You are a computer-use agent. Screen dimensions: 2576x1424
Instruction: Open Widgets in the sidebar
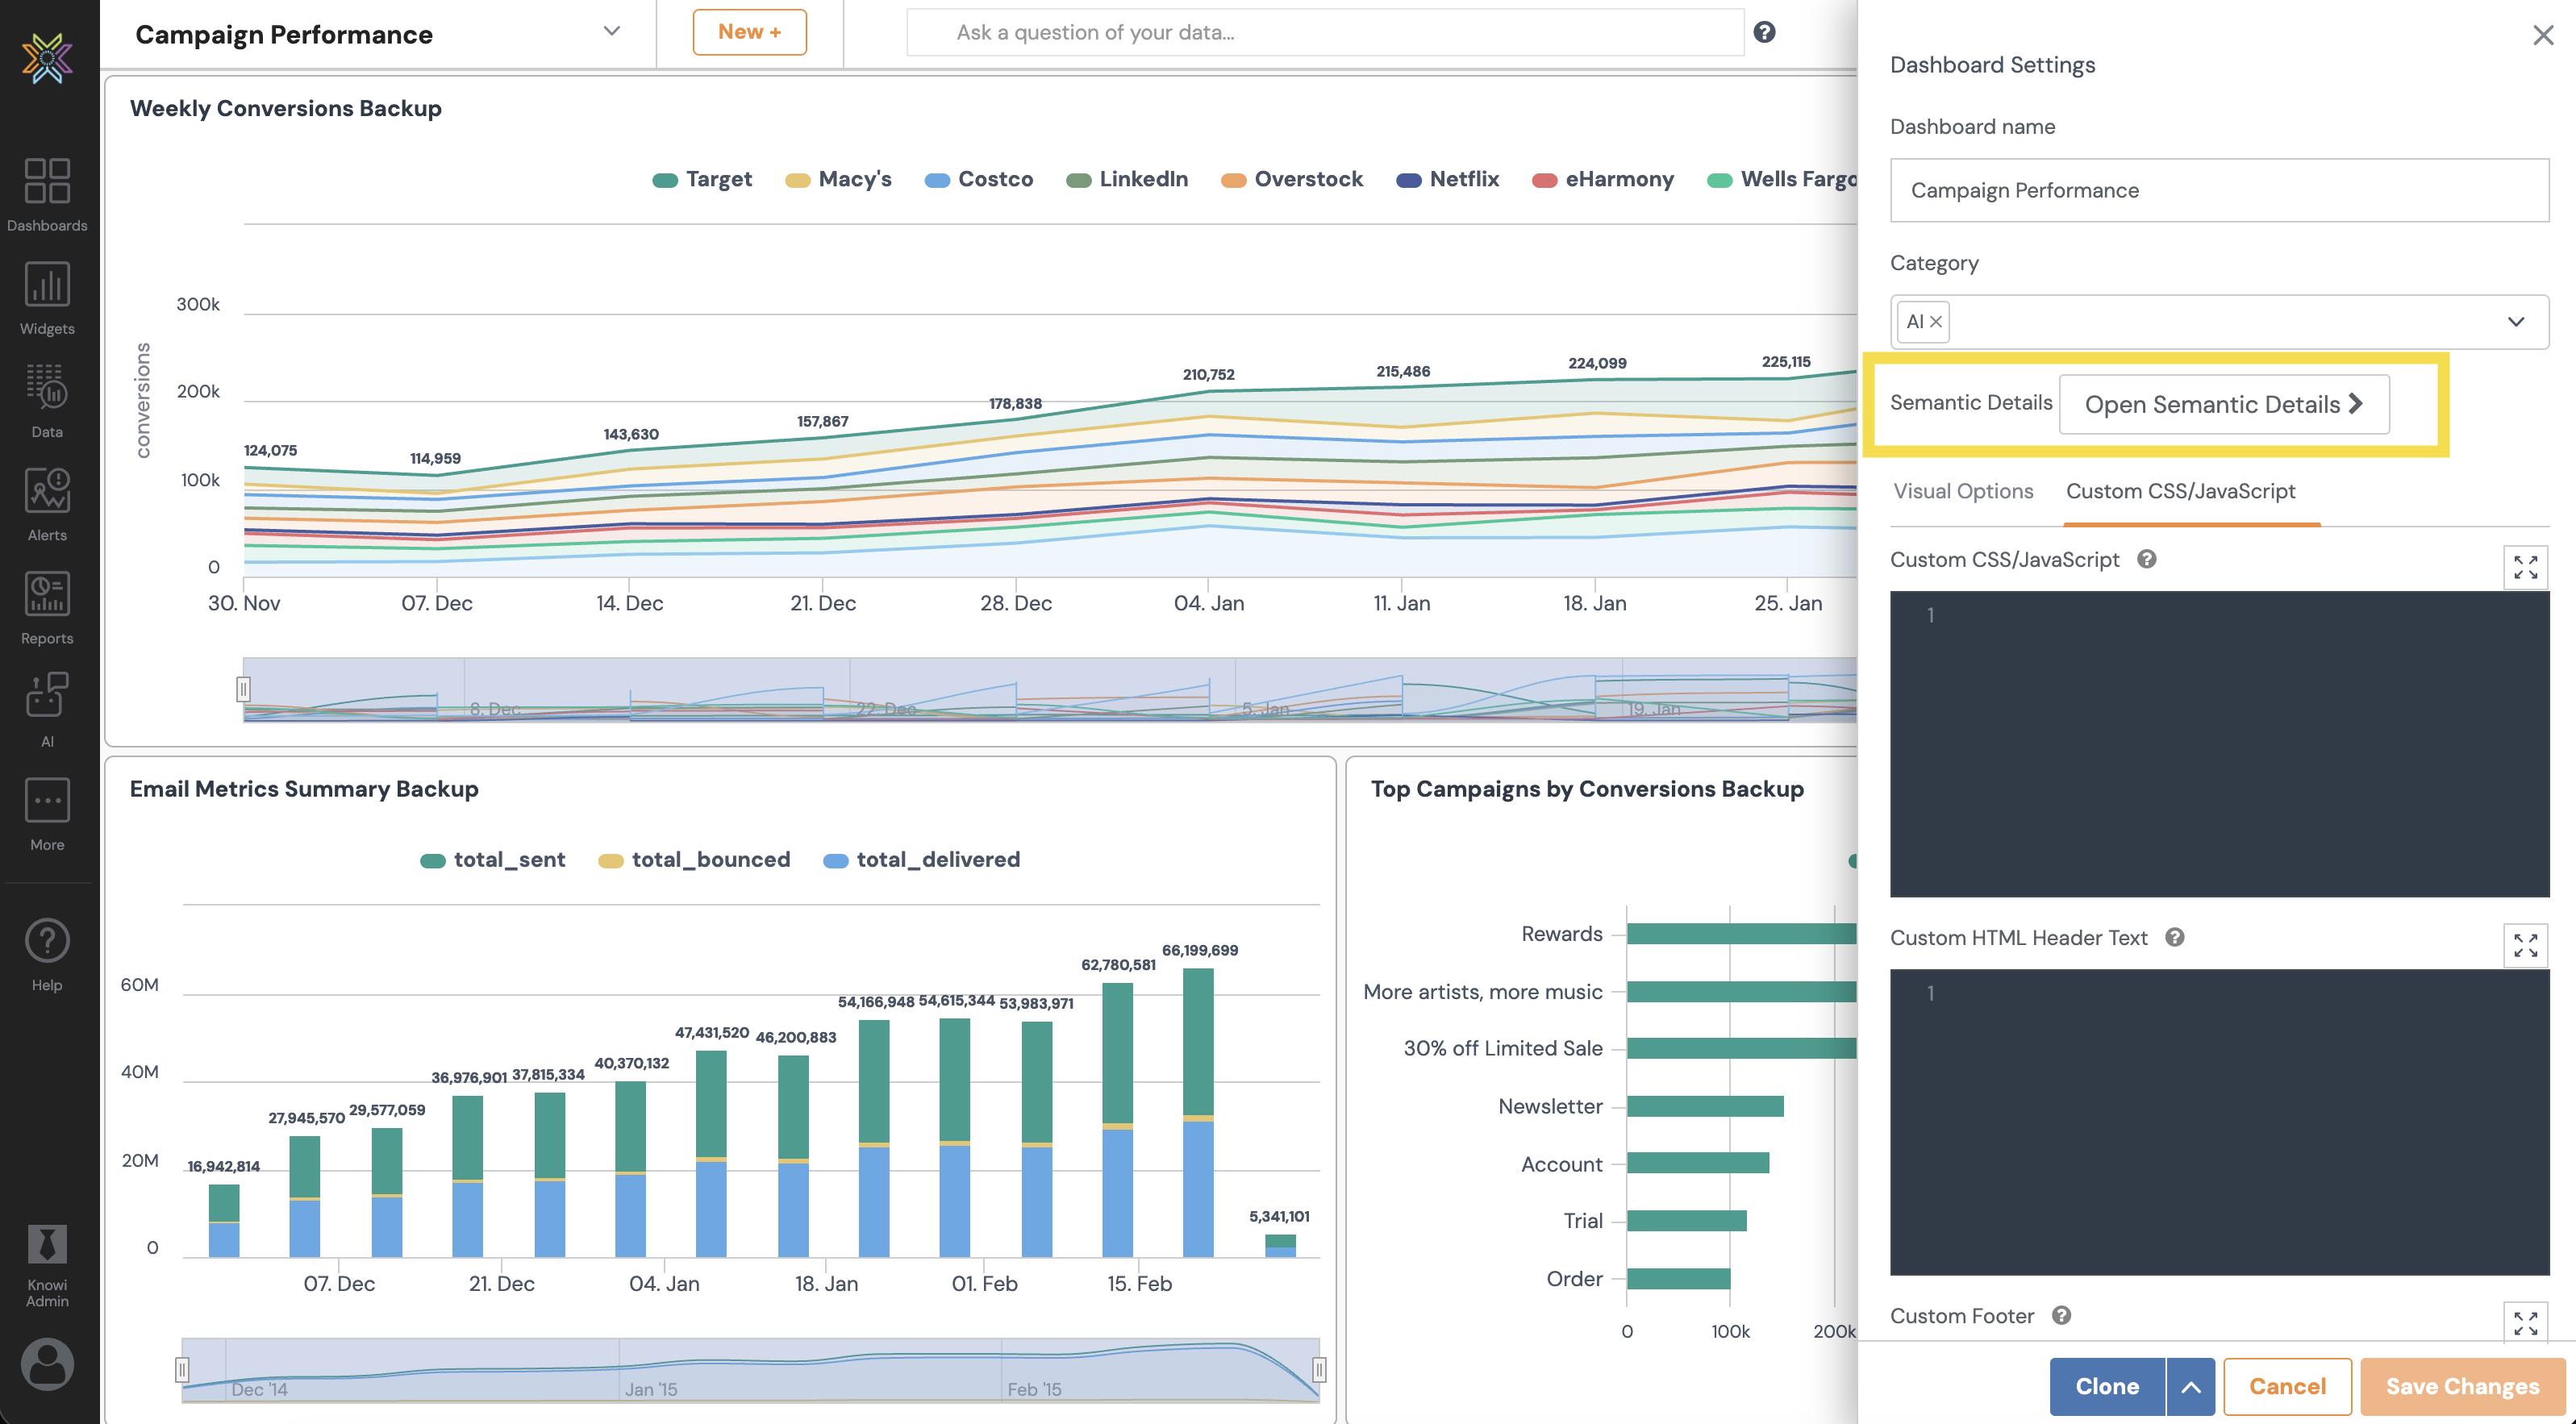tap(47, 298)
